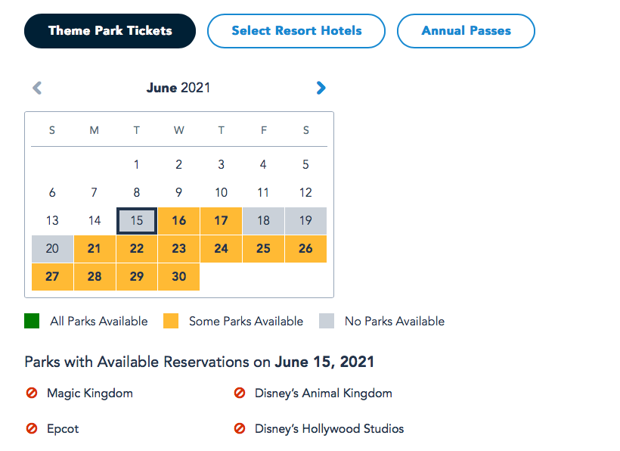Screen dimensions: 620x451
Task: Click the green All Parks Available swatch
Action: point(32,322)
